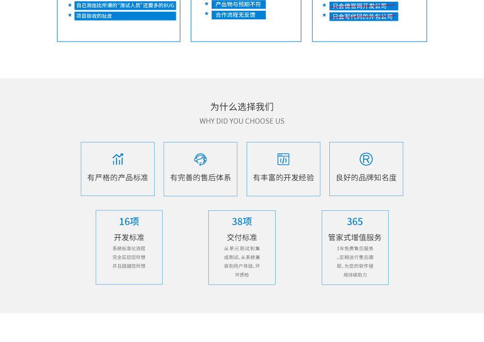
Task: Click the 365 number heading
Action: (355, 221)
